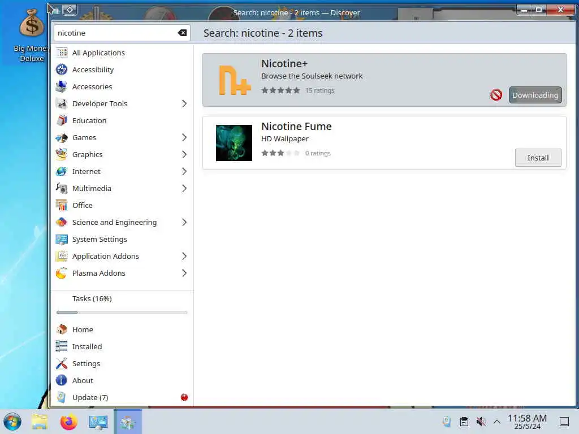
Task: Expand Application Addons subcategories
Action: 184,257
